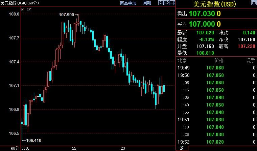257x151 pixels.
Task: Click the right arrow navigation icon
Action: click(166, 3)
